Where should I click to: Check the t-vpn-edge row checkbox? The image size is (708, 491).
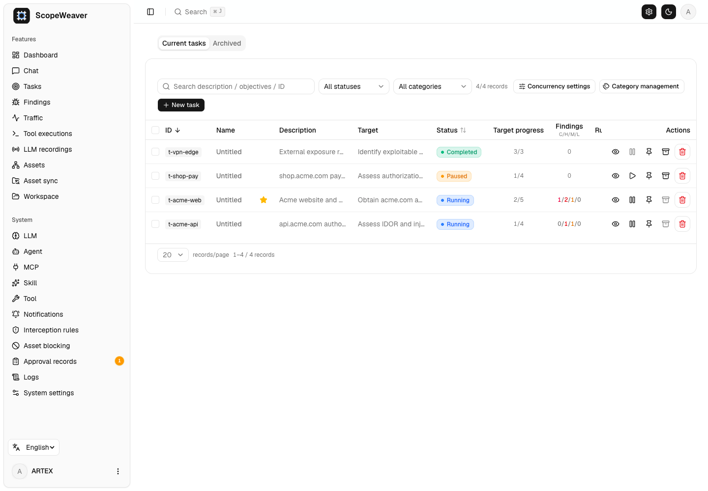155,152
